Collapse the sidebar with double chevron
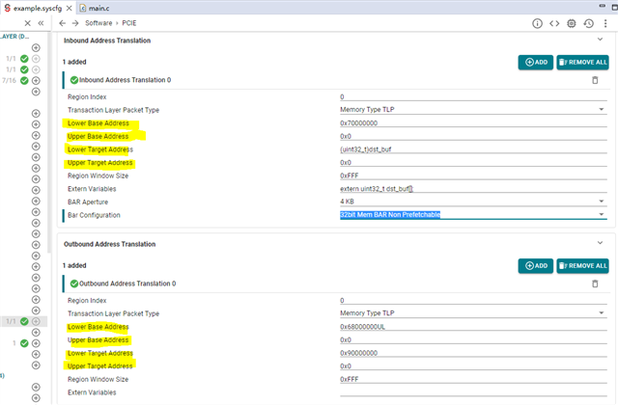The height and width of the screenshot is (405, 618). click(x=41, y=22)
